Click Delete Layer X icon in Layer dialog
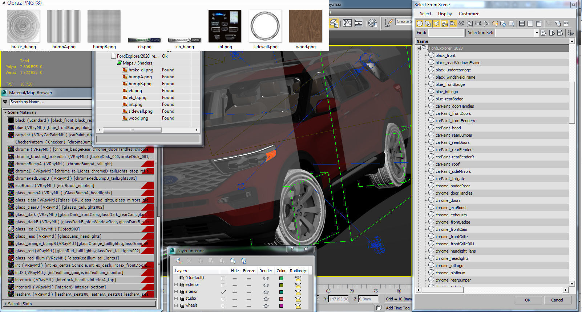The width and height of the screenshot is (582, 312). coord(189,261)
